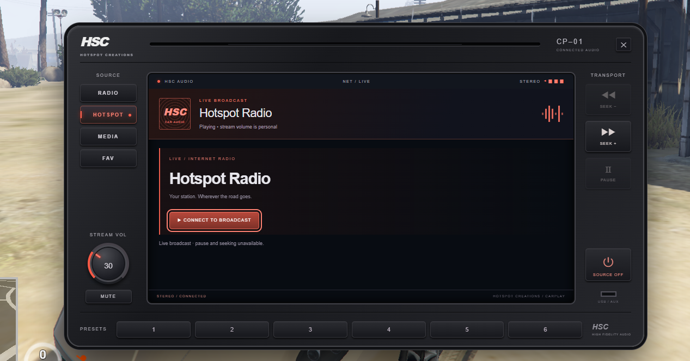Click the HSC High Fidelity Audio logo
690x361 pixels.
[x=611, y=329]
